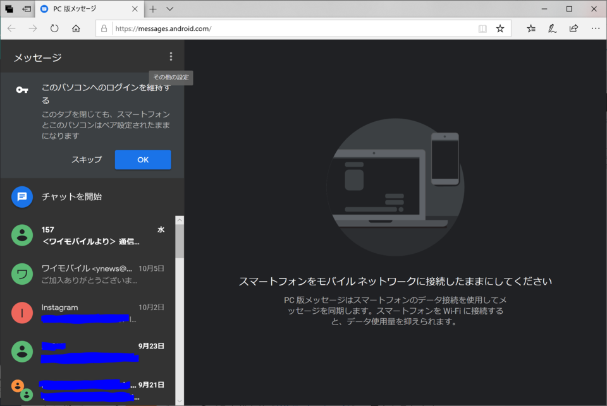Show tabs you've set aside

tap(9, 9)
